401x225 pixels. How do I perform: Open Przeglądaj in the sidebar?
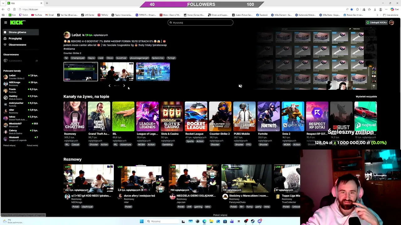click(20, 38)
